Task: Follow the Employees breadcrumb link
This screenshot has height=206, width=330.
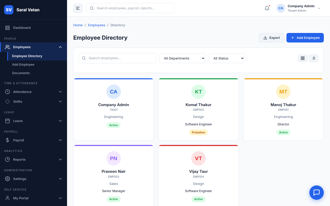Action: click(x=96, y=25)
